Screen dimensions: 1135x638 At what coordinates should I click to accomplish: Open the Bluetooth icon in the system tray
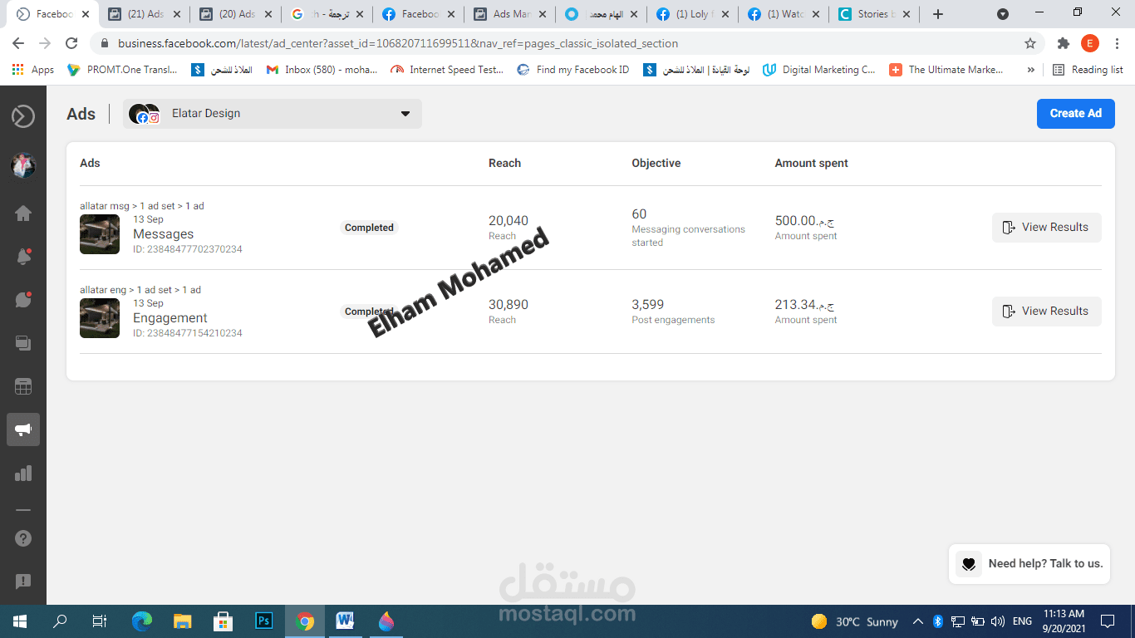tap(938, 621)
